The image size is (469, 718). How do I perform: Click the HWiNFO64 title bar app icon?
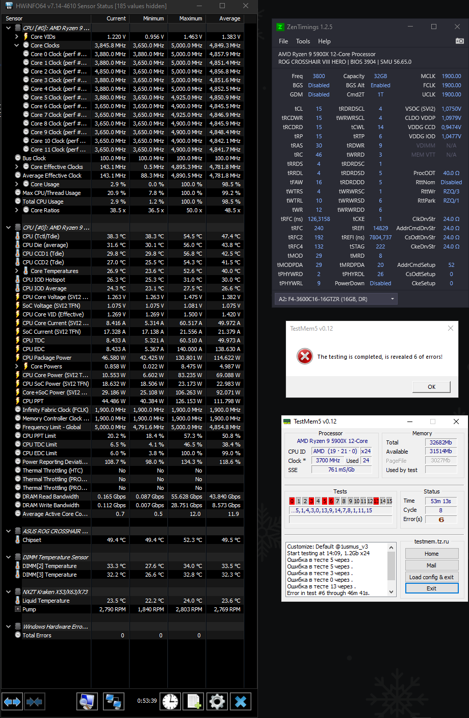coord(9,6)
